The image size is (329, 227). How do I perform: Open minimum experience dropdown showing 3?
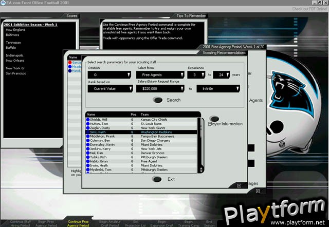pos(196,75)
